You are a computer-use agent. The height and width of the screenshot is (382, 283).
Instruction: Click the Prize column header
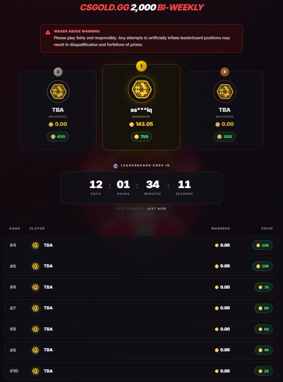pyautogui.click(x=267, y=228)
